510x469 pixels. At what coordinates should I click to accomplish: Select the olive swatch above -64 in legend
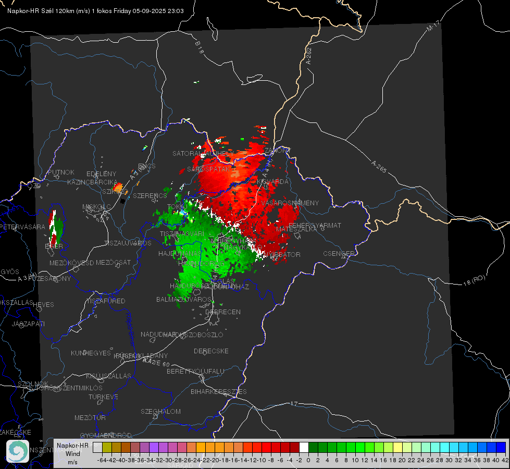[x=107, y=447]
